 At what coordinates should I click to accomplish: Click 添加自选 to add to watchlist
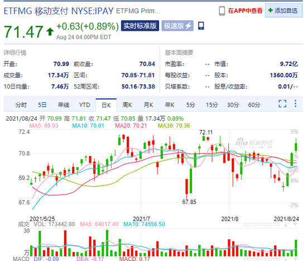(284, 11)
